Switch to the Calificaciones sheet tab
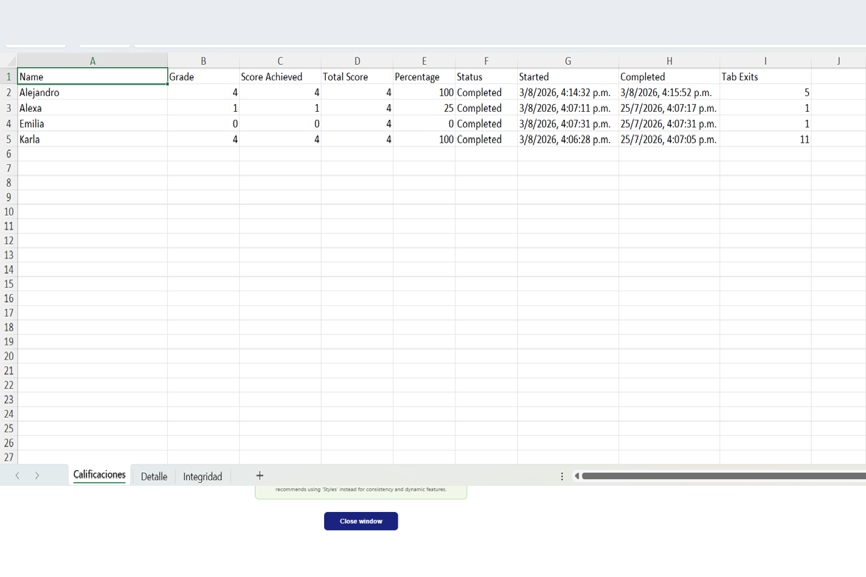Screen dimensions: 866x577 [99, 475]
